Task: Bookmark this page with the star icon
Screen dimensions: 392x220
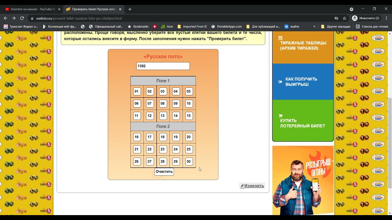Action: (345, 18)
